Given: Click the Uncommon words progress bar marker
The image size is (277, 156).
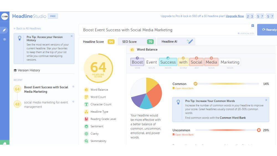Looking at the screenshot, I should 259,130.
